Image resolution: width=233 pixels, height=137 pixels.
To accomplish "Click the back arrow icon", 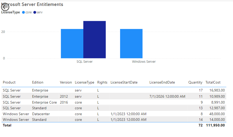I will click(5, 7).
